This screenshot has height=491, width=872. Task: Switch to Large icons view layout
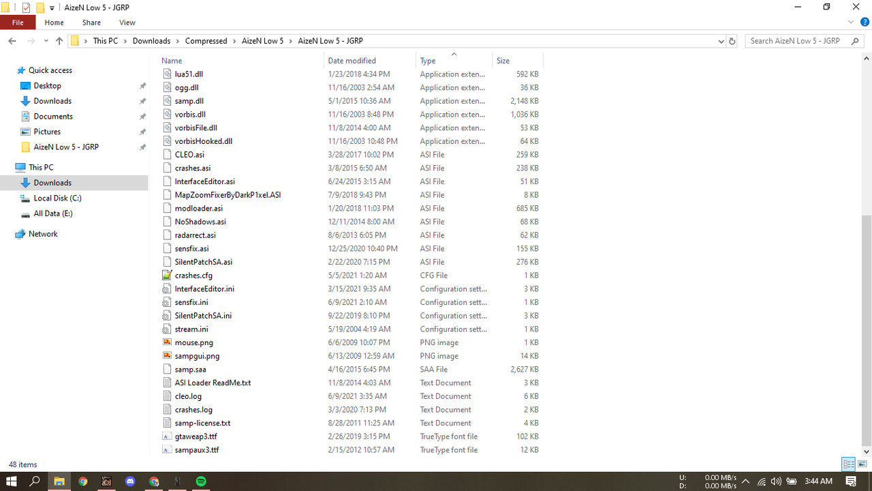click(x=862, y=464)
